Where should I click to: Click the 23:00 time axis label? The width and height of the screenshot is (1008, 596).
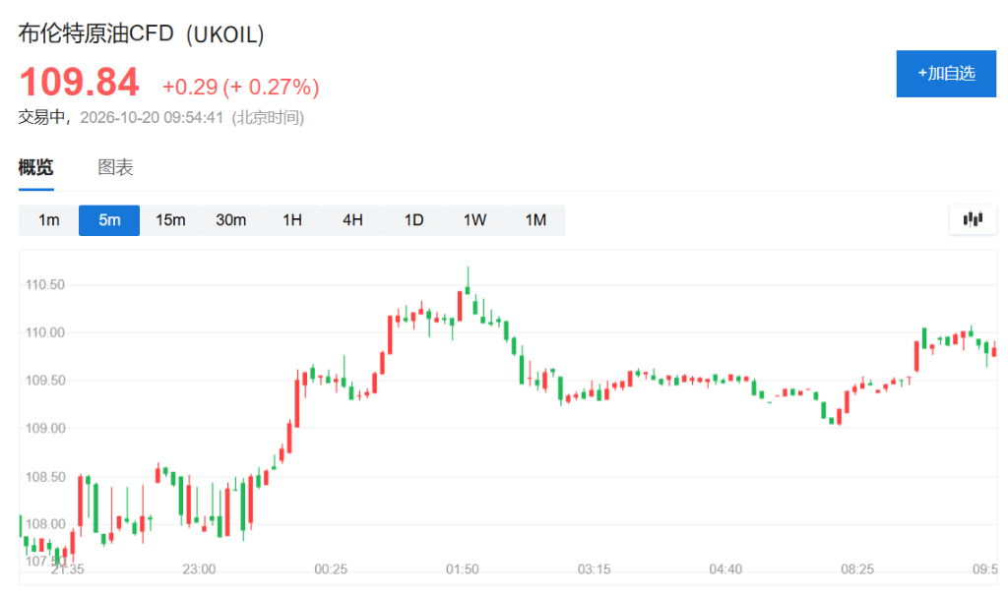tap(199, 569)
